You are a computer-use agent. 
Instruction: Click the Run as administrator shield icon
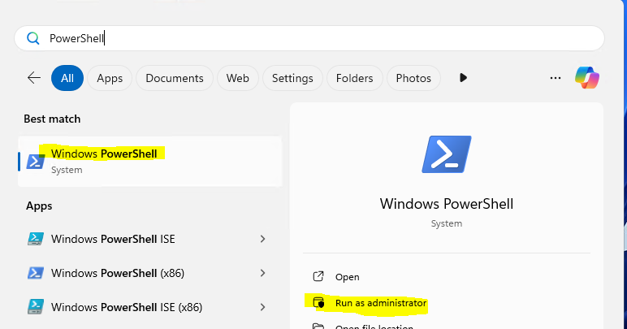(x=318, y=303)
